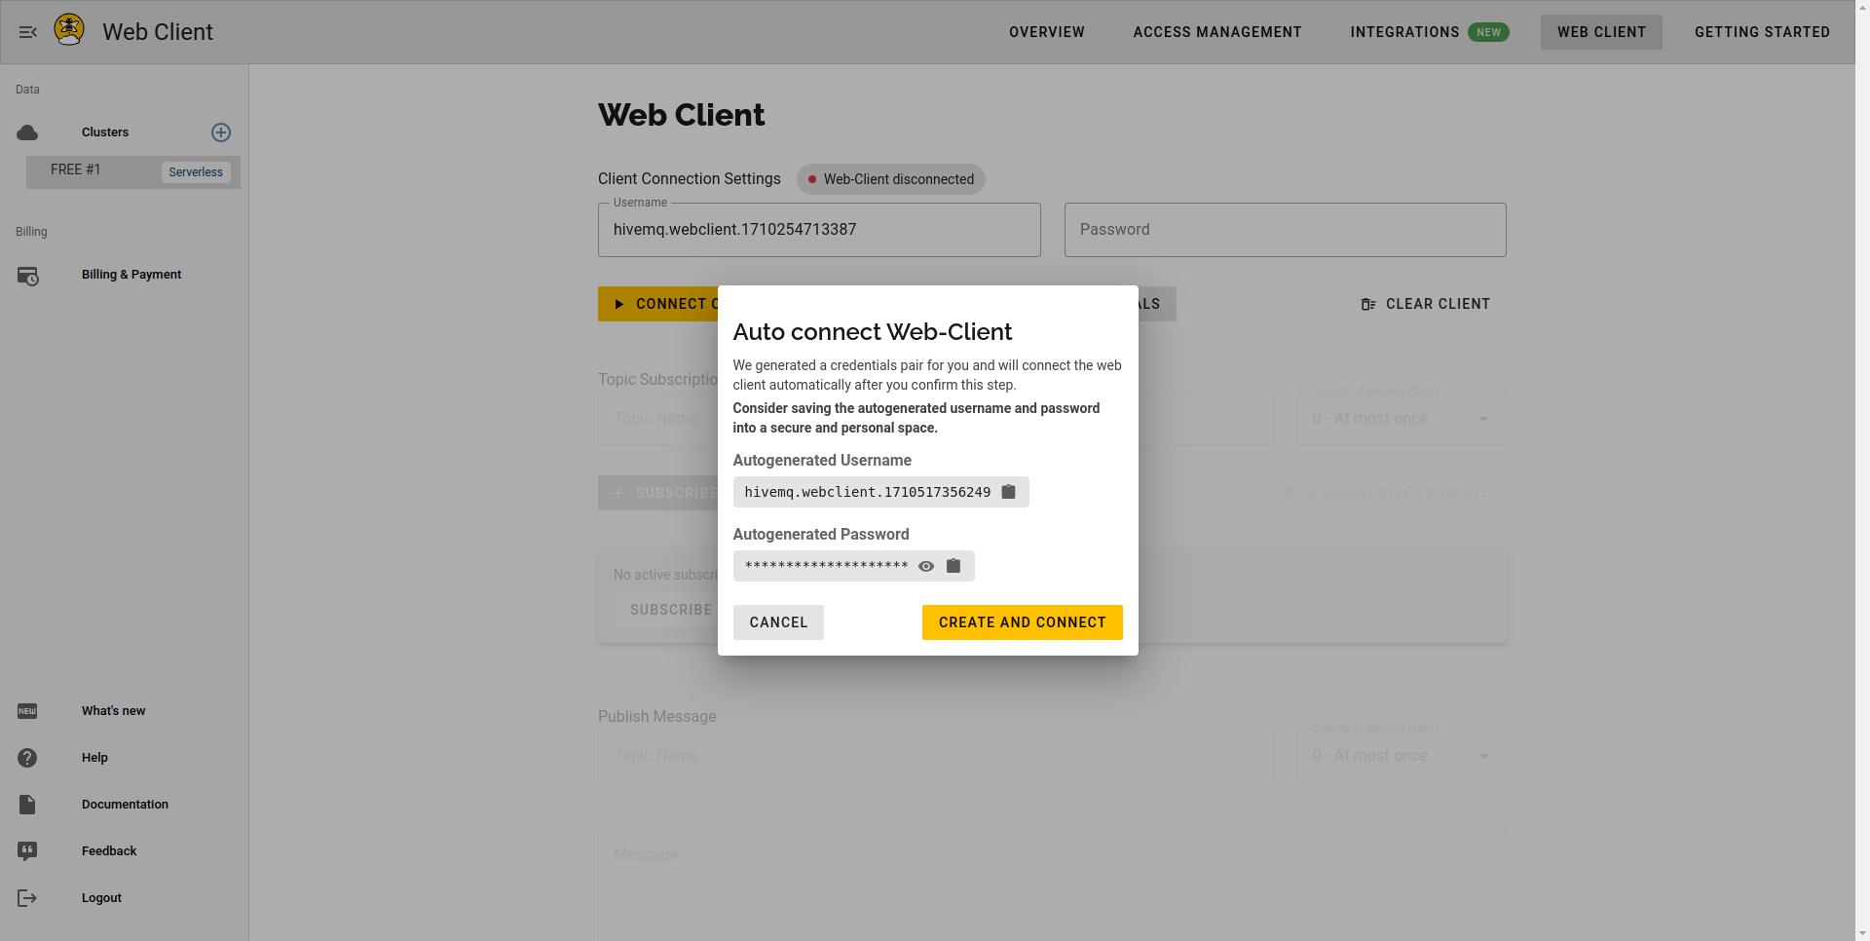
Task: Add a new cluster with plus icon
Action: 221,132
